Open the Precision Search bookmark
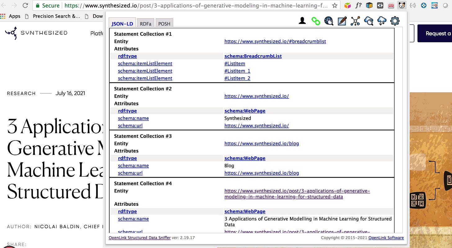452x248 pixels. pyautogui.click(x=53, y=16)
